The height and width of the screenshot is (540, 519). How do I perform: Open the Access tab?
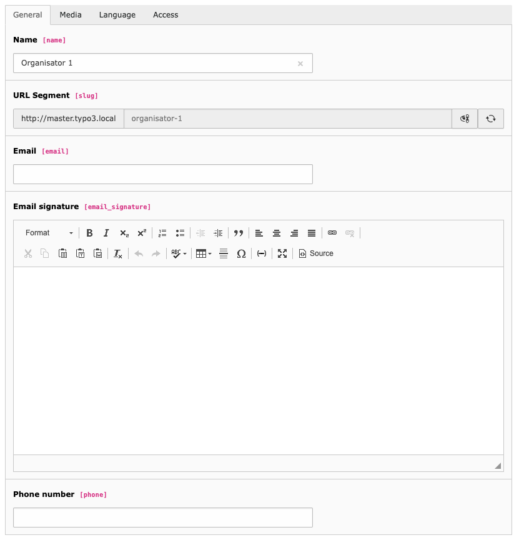(166, 15)
